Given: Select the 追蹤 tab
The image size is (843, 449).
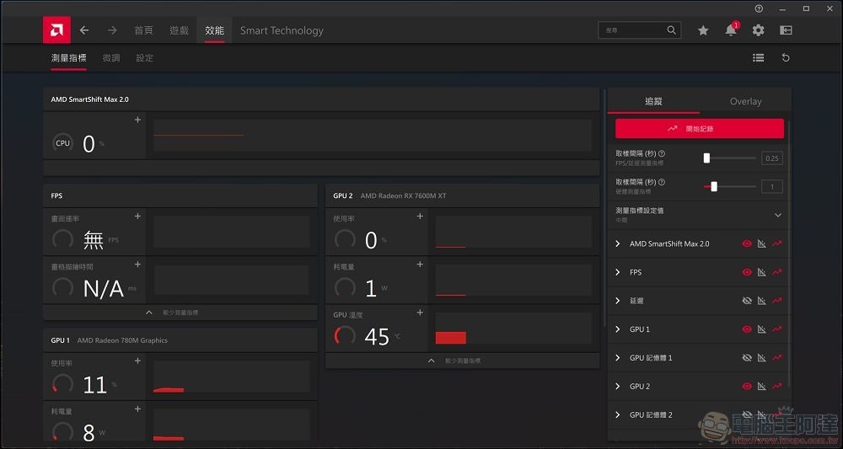Looking at the screenshot, I should click(x=654, y=101).
